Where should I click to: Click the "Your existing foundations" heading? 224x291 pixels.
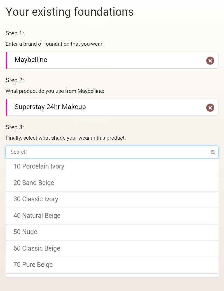coord(69,12)
